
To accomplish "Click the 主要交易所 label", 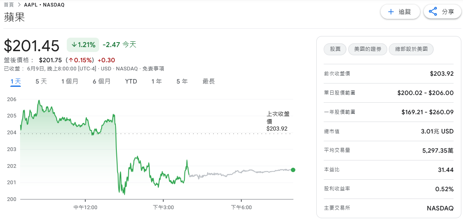I will point(337,208).
